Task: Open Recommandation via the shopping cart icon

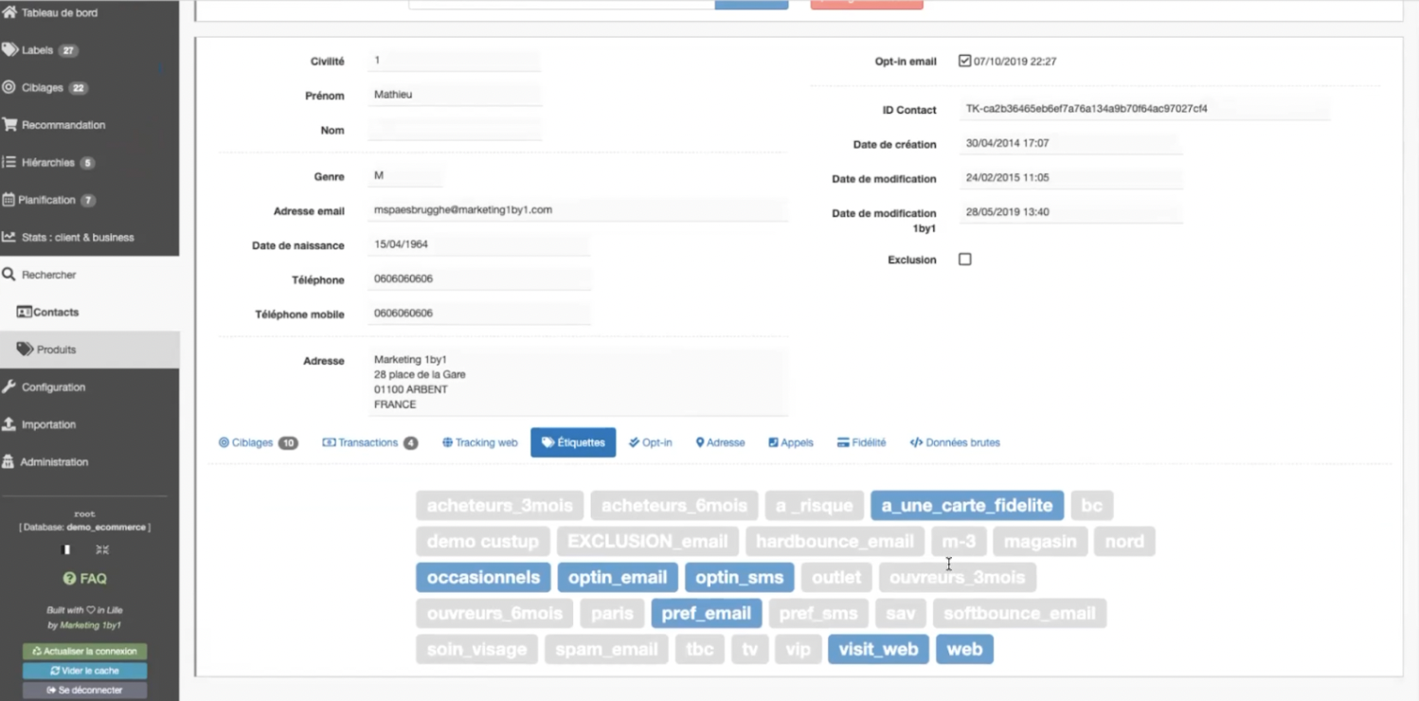Action: coord(9,124)
